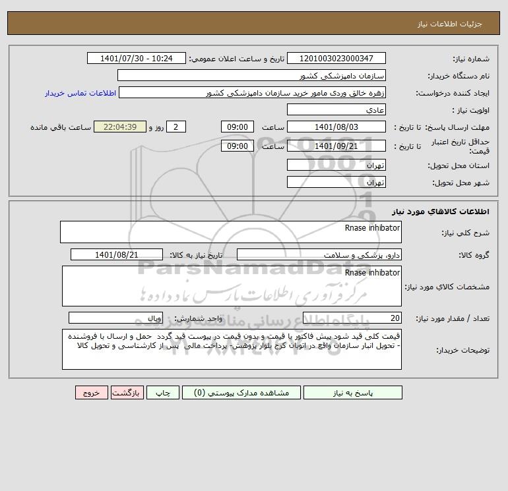Screen dimensions: 508x491
Task: Click the general description box Rnase inhibator
Action: pyautogui.click(x=231, y=232)
